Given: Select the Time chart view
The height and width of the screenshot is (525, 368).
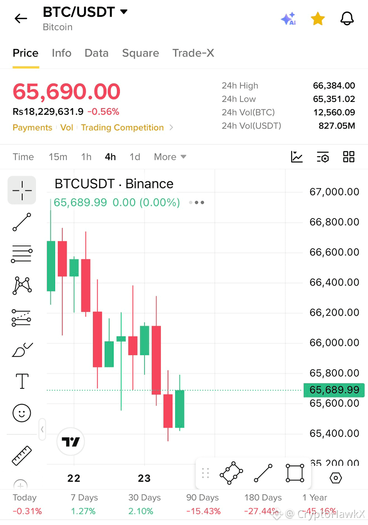Looking at the screenshot, I should [23, 157].
